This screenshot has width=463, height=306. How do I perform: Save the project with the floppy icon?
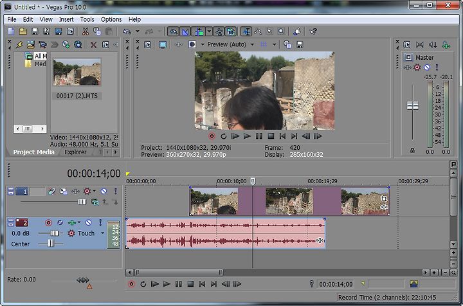coord(35,32)
